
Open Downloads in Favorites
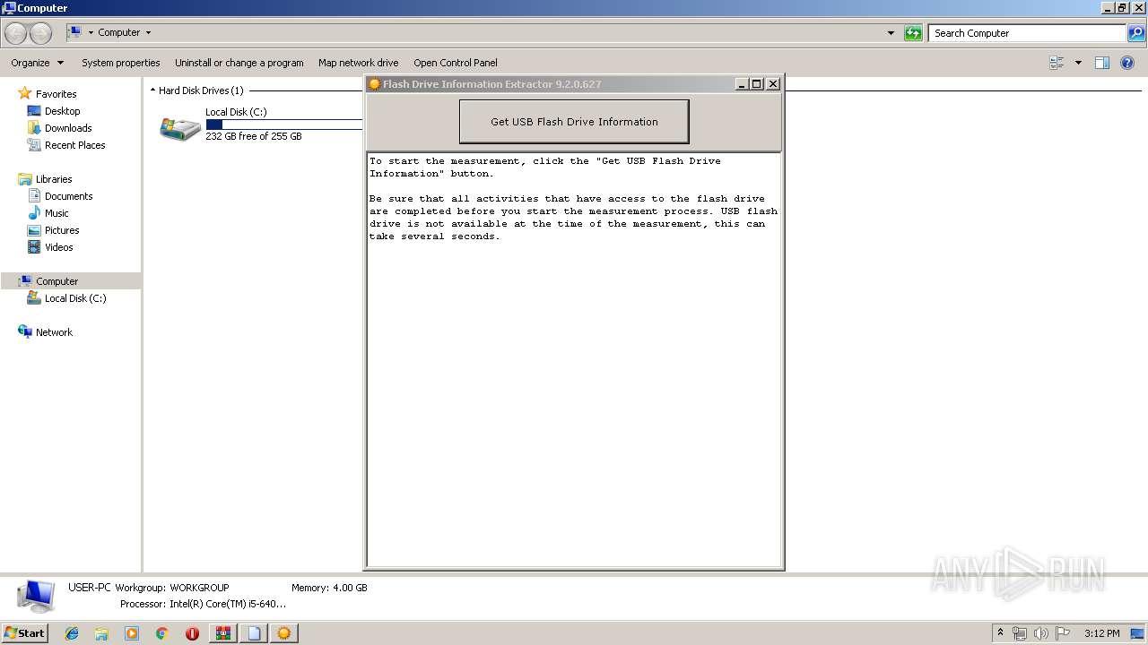tap(68, 128)
